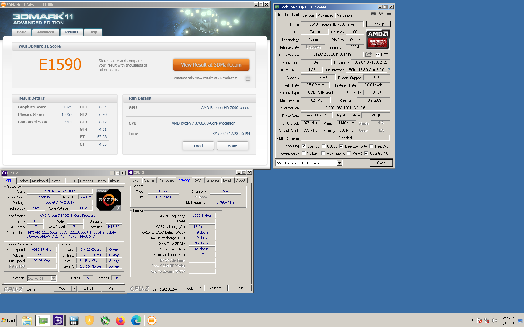Image resolution: width=524 pixels, height=327 pixels.
Task: Open the GPU selection dropdown in GPU-Z
Action: [x=340, y=163]
